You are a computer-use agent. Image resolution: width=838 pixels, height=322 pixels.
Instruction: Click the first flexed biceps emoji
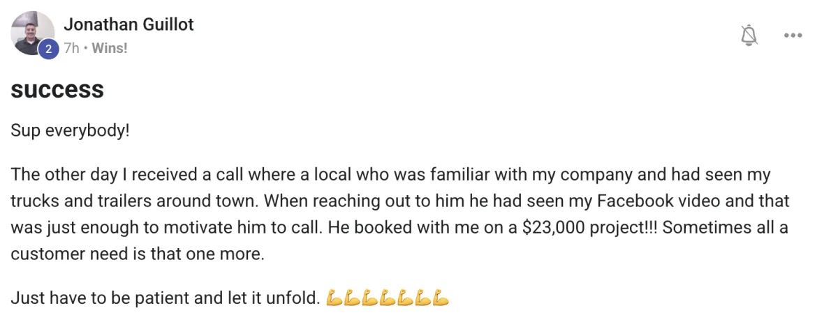[335, 299]
